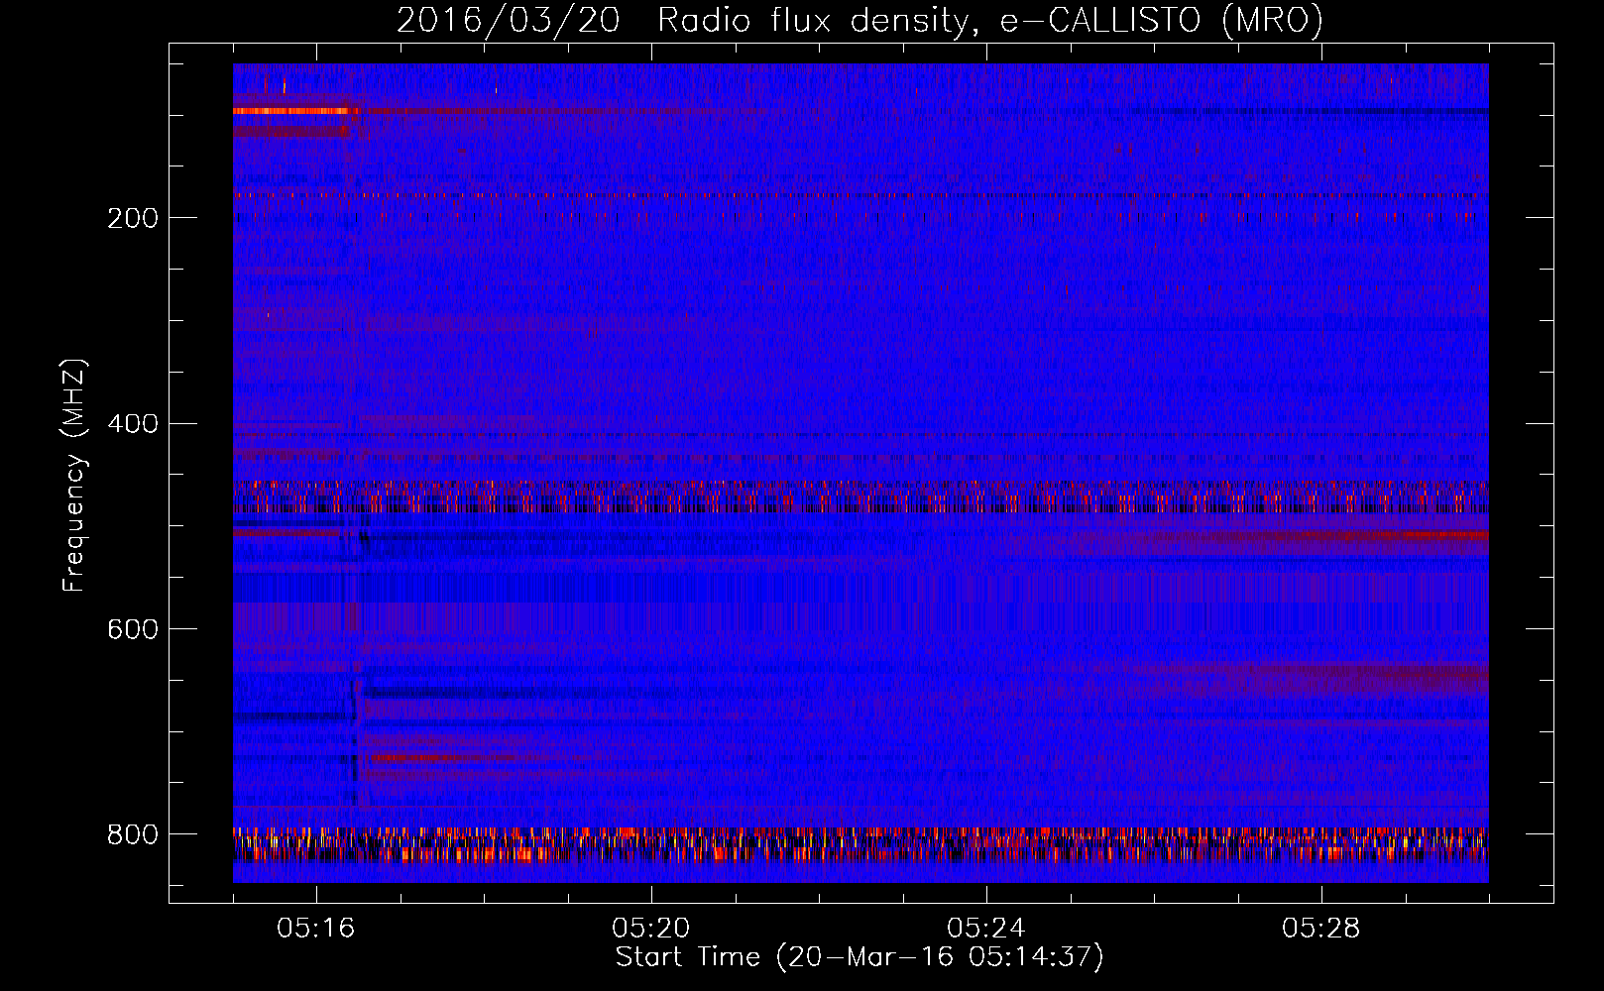Click the 05:28 time tick label

click(1321, 929)
